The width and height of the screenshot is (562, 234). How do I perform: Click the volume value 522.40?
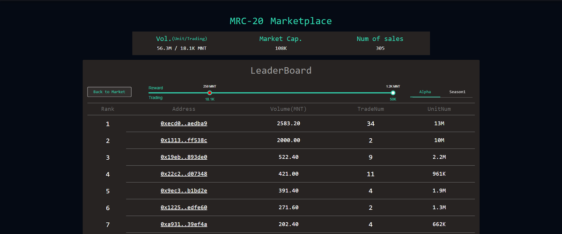coord(288,157)
